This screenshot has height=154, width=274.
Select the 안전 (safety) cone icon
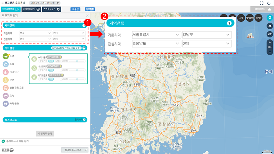6,80
